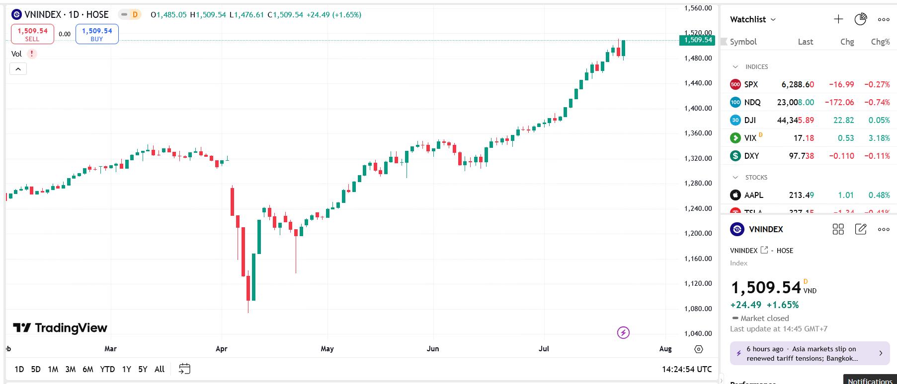
Task: Click the VNINDEX symbol logo in the chart header
Action: [16, 14]
